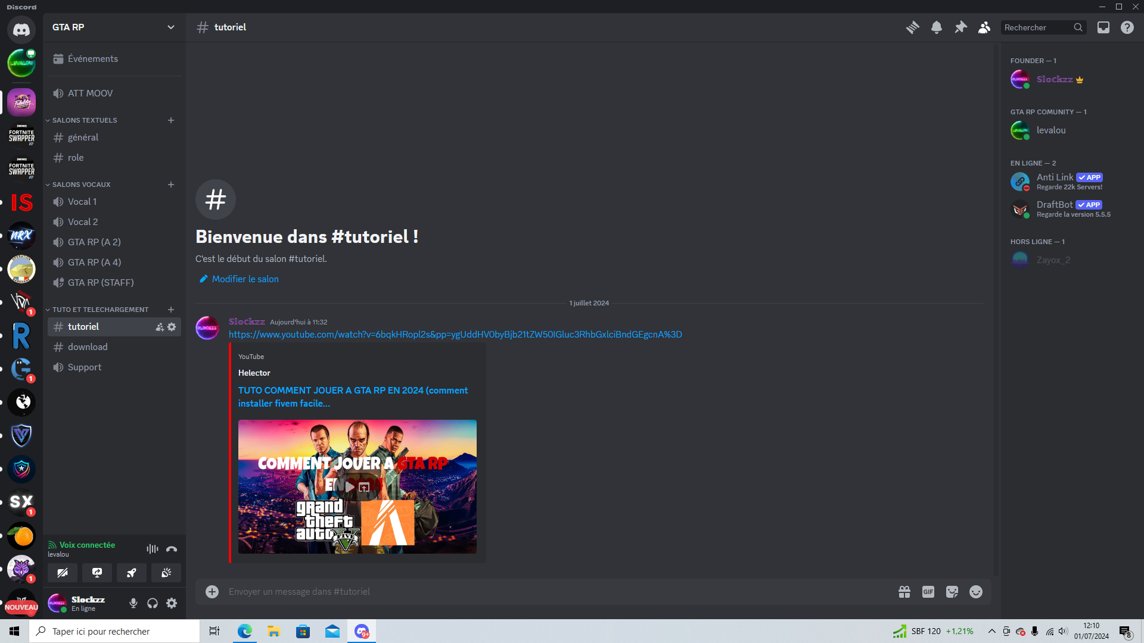
Task: Play the embedded YouTube video
Action: (350, 487)
